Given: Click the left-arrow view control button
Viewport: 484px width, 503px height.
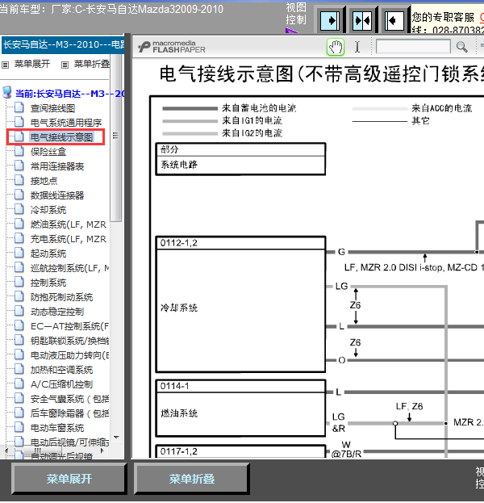Looking at the screenshot, I should pos(394,20).
